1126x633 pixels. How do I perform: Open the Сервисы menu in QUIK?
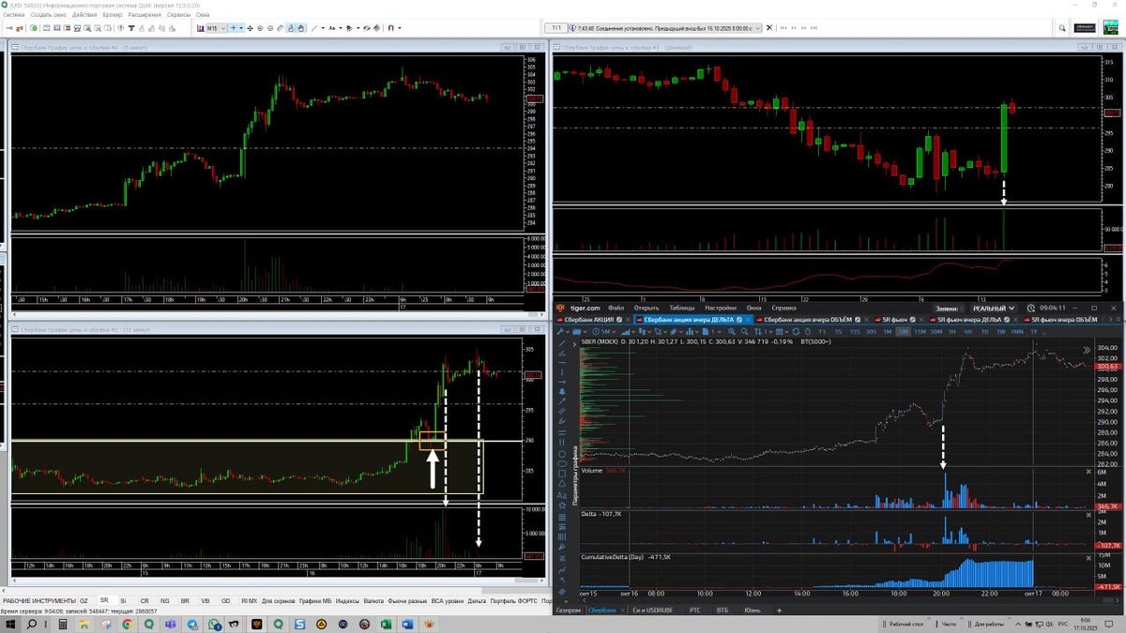pos(179,14)
